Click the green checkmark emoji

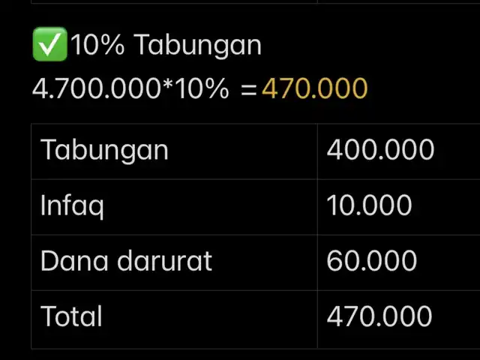click(50, 44)
